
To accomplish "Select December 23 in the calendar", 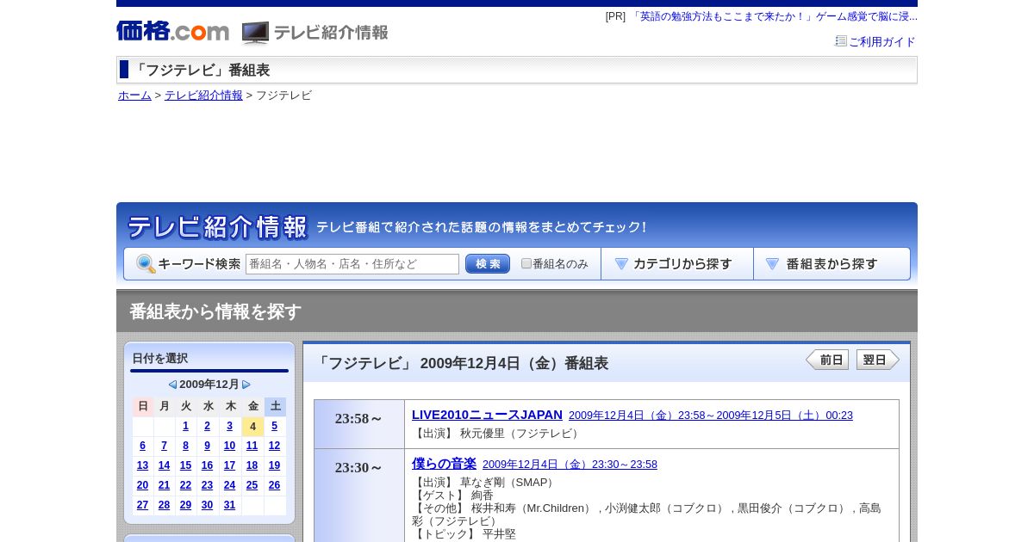I will (207, 485).
